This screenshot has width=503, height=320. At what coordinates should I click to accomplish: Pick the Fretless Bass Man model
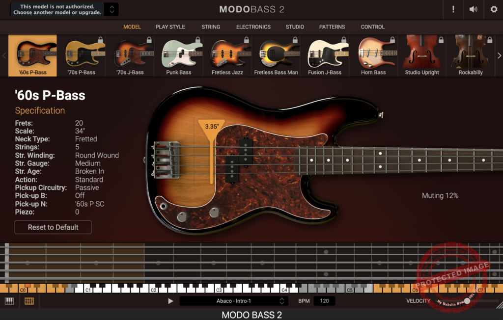coord(276,55)
